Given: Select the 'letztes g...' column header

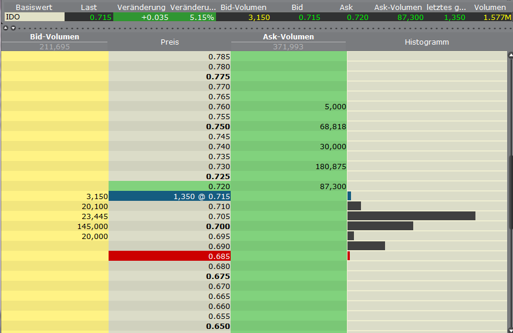Looking at the screenshot, I should (x=446, y=7).
